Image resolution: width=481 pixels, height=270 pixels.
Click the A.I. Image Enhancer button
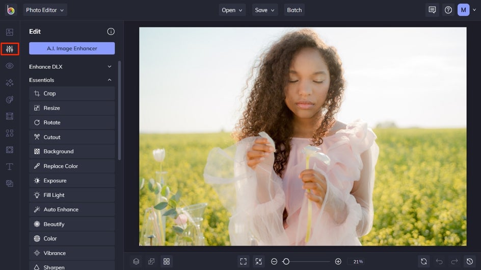point(72,48)
